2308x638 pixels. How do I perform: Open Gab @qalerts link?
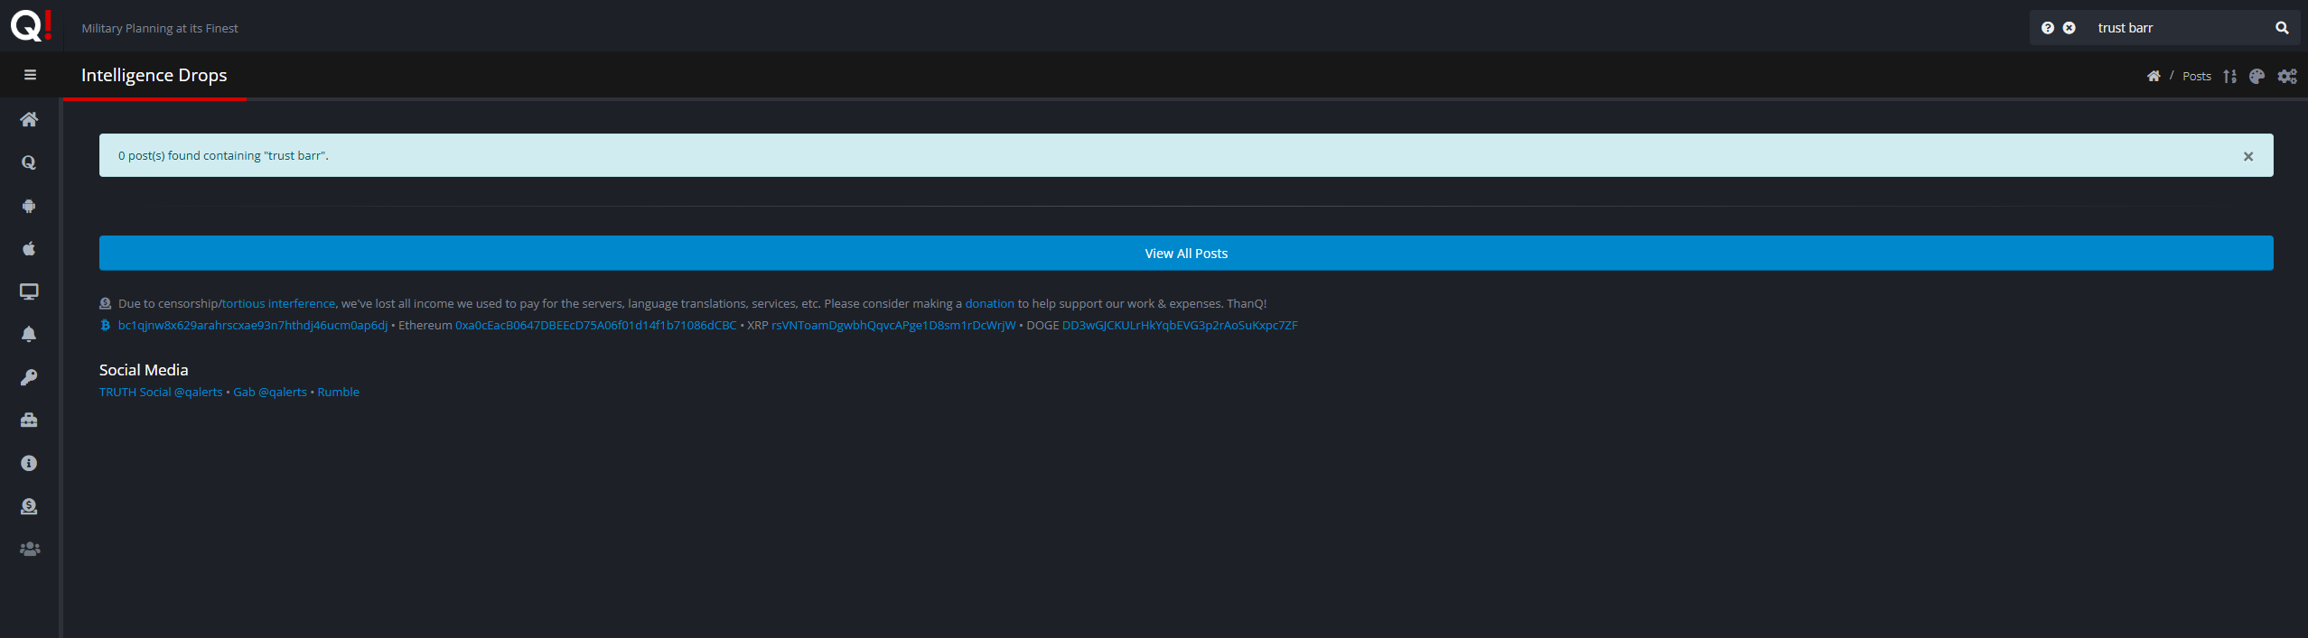270,392
